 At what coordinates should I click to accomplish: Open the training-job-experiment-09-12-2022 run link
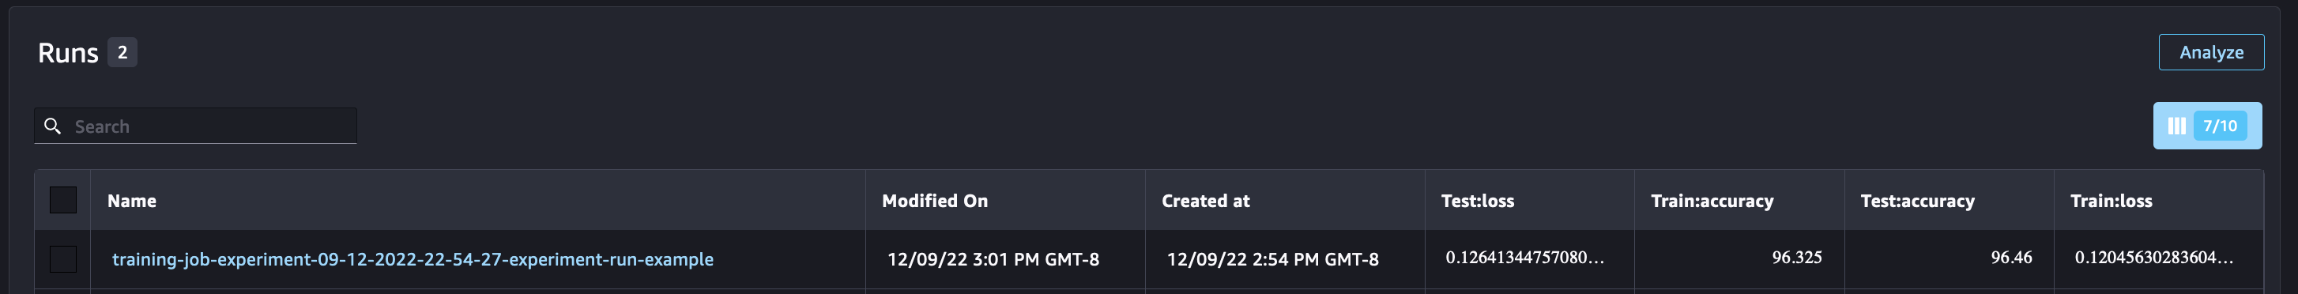coord(413,259)
